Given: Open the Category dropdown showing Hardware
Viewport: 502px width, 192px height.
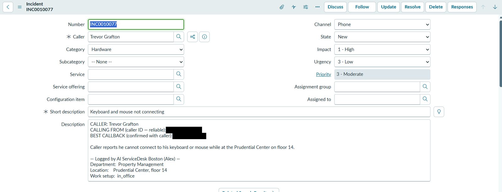Looking at the screenshot, I should [x=136, y=49].
